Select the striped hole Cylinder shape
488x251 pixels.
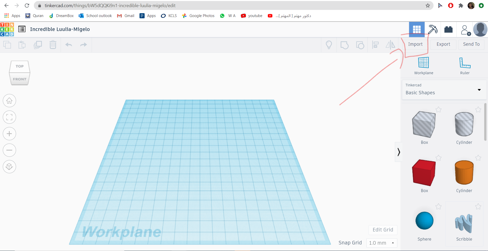[464, 124]
